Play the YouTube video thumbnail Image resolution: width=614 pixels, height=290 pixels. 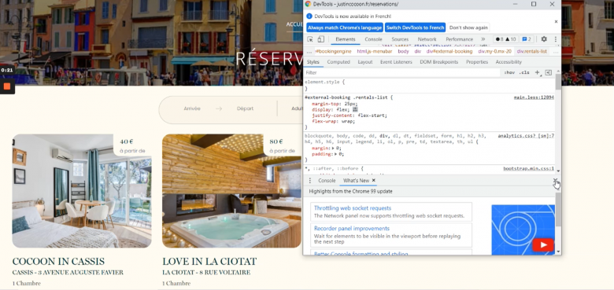542,245
